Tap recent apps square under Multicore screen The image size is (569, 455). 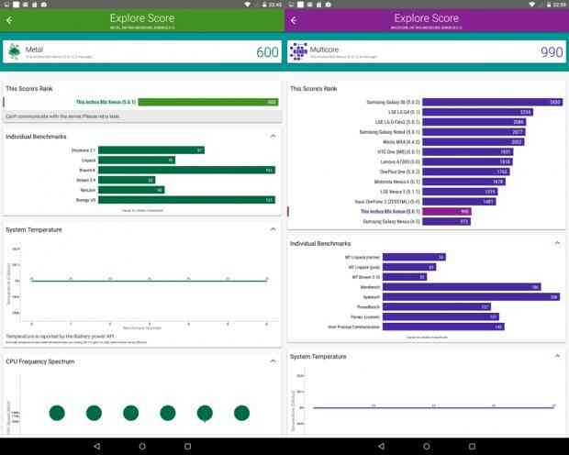coord(472,447)
